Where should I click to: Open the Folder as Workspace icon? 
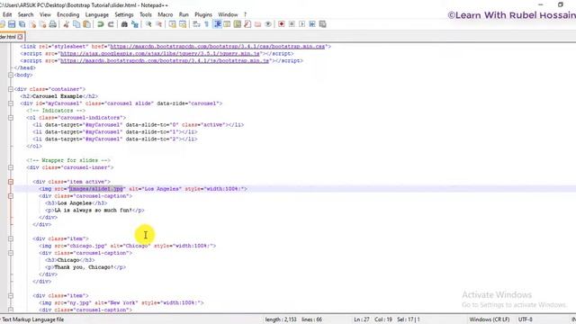[258, 24]
